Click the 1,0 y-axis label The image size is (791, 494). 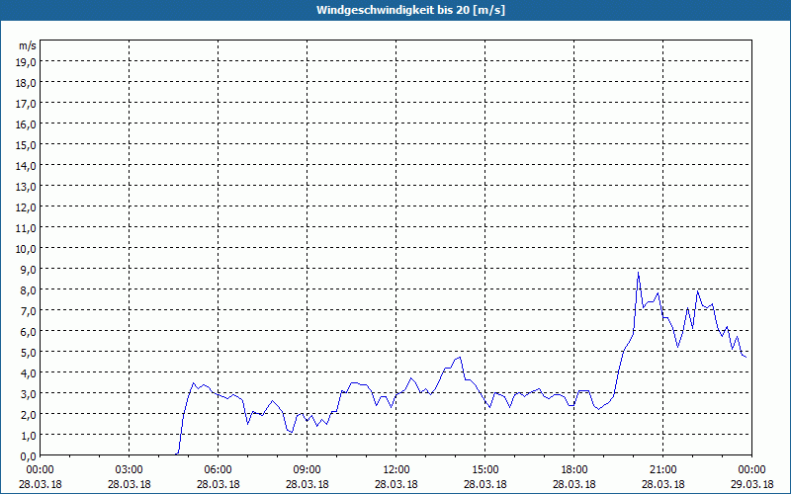point(30,435)
